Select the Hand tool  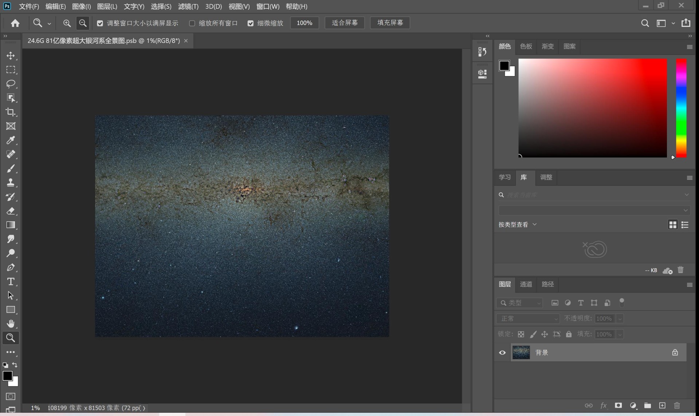click(x=11, y=324)
